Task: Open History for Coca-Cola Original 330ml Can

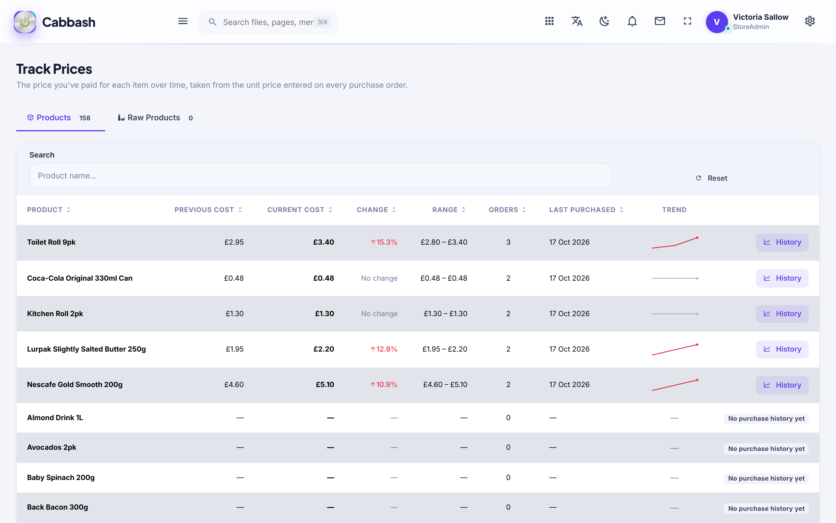Action: pos(782,278)
